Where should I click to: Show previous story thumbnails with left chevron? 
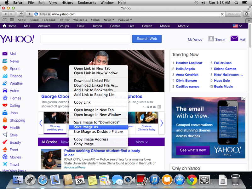point(41,123)
